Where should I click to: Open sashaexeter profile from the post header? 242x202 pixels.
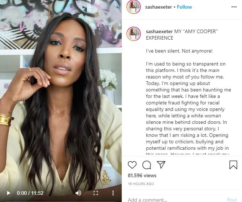click(159, 7)
